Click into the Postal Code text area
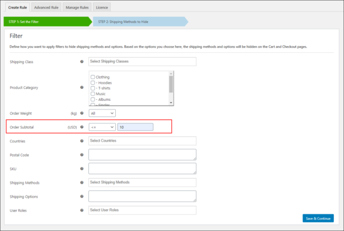This screenshot has height=231, width=344. 142,155
